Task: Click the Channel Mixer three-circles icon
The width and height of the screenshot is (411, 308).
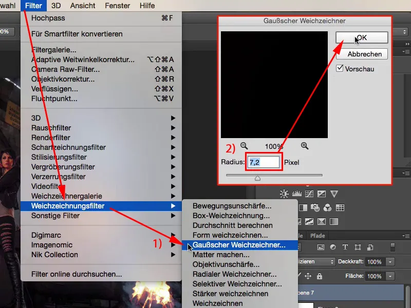Action: (327, 208)
